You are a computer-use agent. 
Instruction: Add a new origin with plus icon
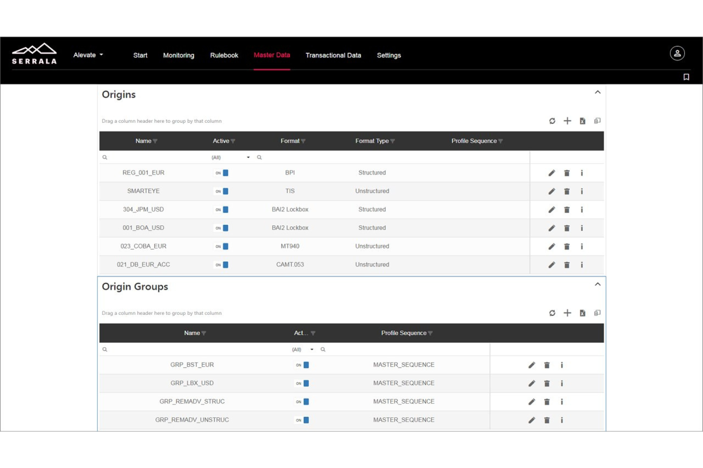point(567,121)
